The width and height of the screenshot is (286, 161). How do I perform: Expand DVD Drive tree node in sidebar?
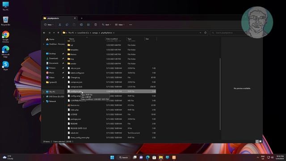(x=44, y=97)
